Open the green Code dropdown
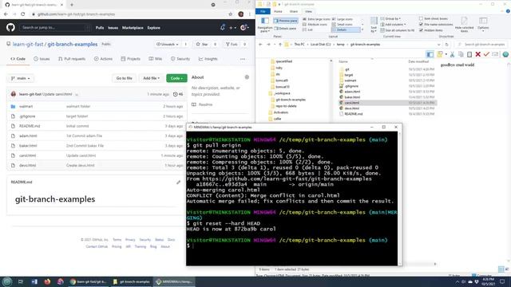The height and width of the screenshot is (287, 511). (176, 78)
